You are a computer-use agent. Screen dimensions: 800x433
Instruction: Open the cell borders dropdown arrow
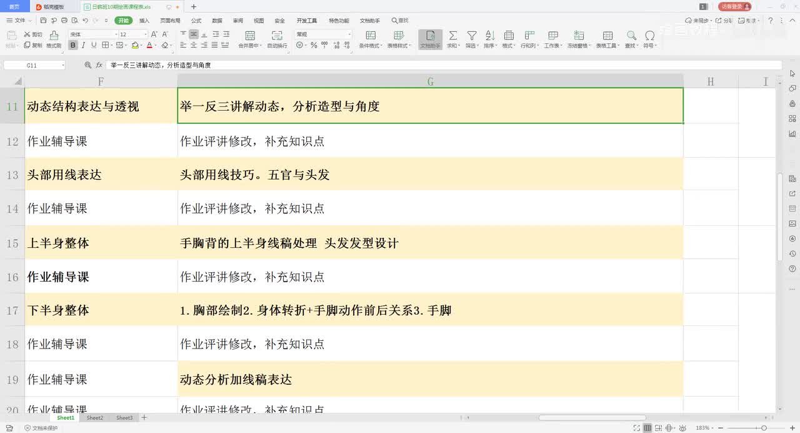pyautogui.click(x=111, y=46)
